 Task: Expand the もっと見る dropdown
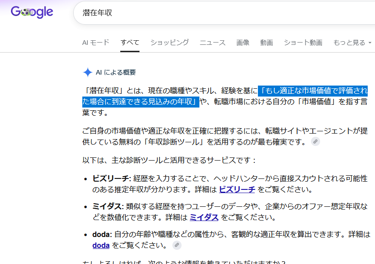click(x=352, y=43)
